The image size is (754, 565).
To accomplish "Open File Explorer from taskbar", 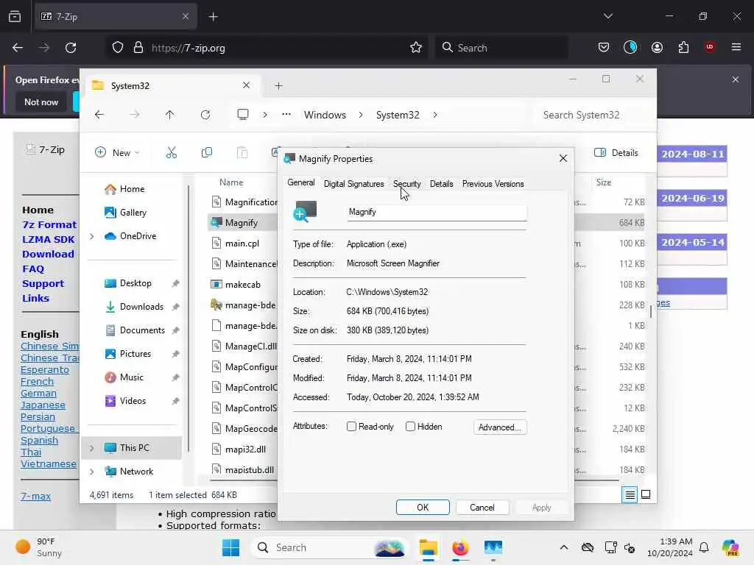I will 428,547.
